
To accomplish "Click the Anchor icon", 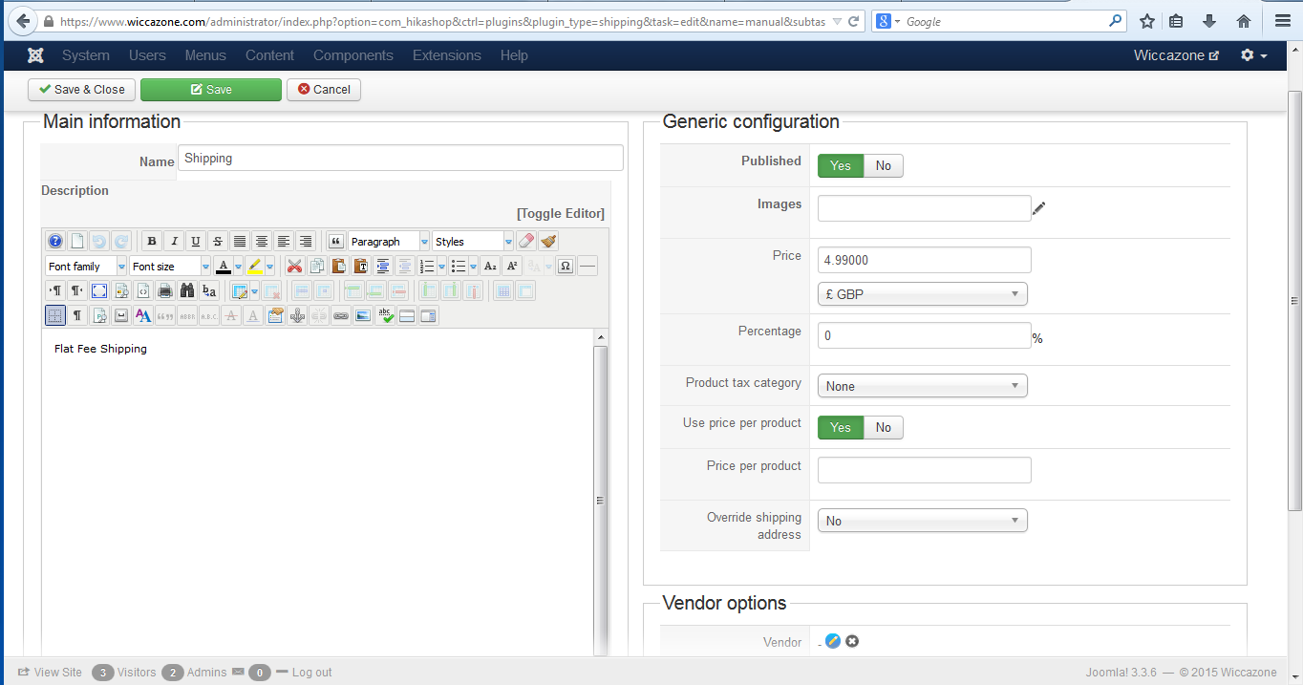I will [297, 315].
